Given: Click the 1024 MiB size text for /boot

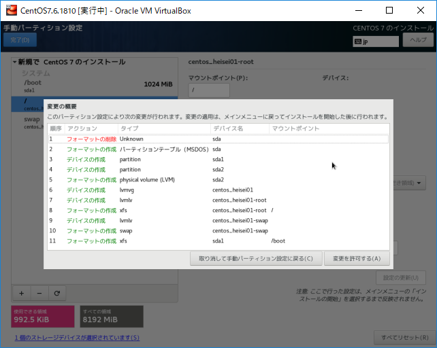Looking at the screenshot, I should click(x=158, y=84).
